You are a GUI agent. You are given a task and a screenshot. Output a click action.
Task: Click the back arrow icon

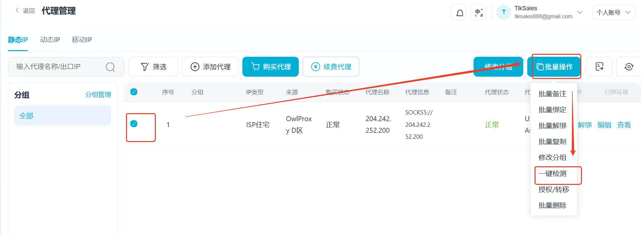17,10
